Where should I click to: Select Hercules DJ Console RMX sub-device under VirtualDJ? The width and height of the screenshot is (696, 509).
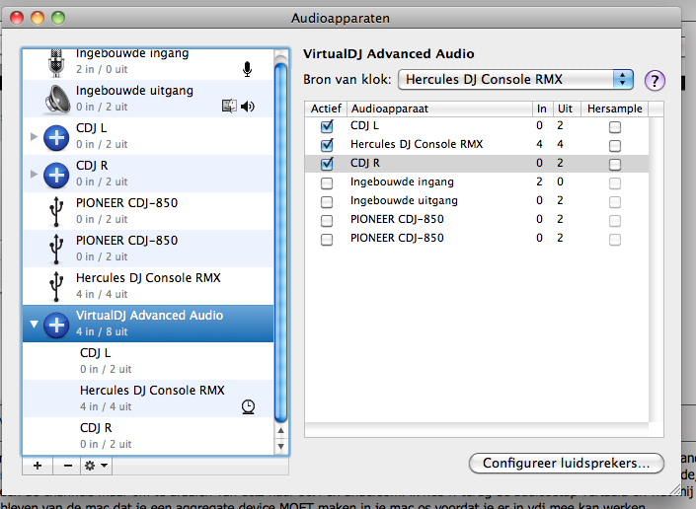point(148,399)
